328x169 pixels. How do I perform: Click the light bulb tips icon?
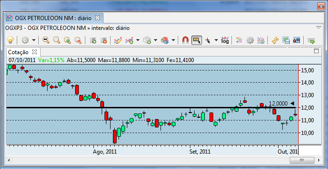10,40
